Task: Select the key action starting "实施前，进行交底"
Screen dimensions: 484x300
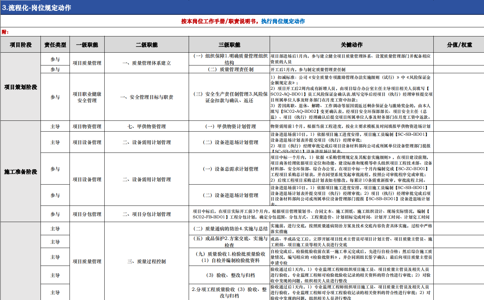Action: point(351,229)
